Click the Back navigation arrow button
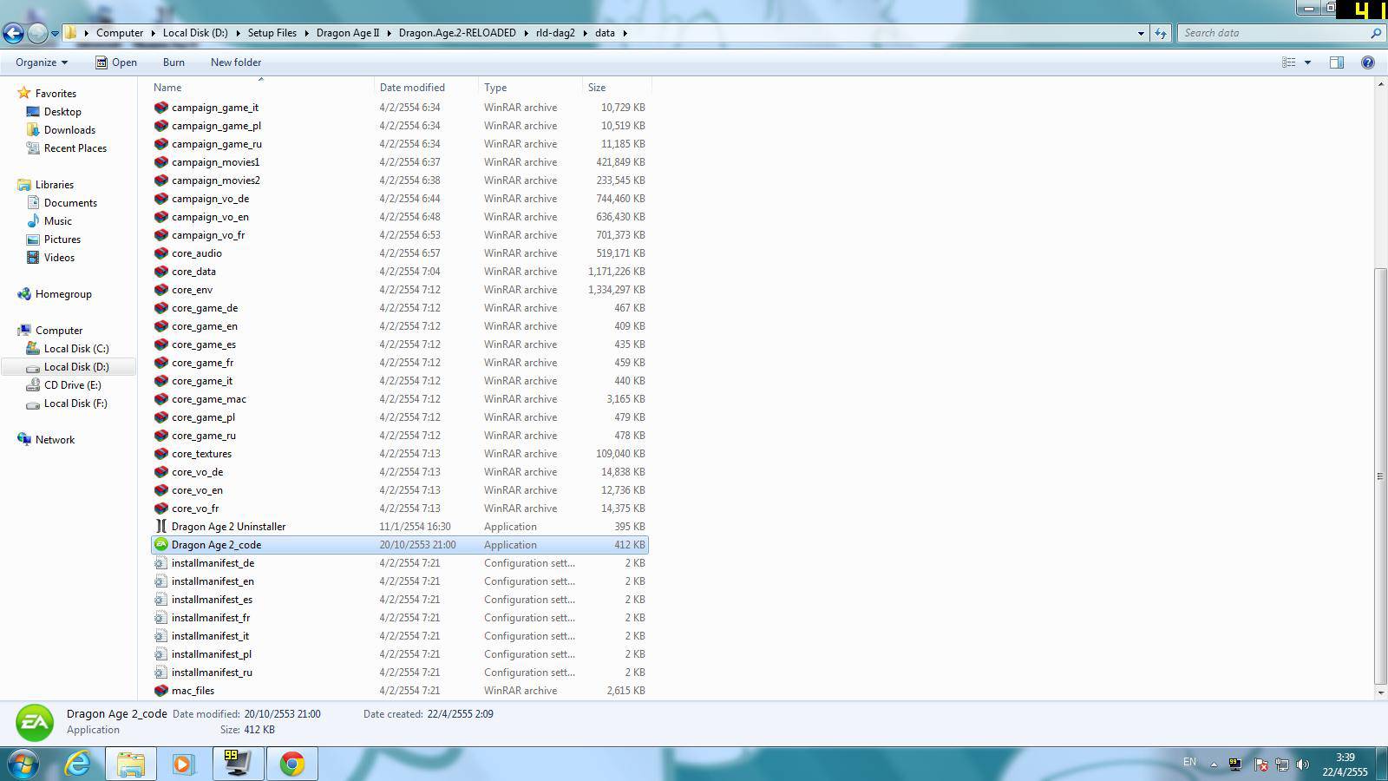 [x=13, y=33]
